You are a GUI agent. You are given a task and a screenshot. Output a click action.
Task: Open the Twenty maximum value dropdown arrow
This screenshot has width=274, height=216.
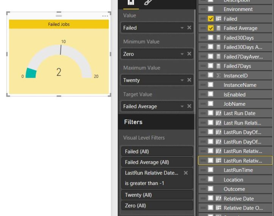tap(182, 80)
